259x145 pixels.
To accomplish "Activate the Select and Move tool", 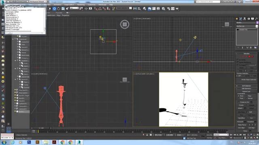I will click(x=54, y=8).
